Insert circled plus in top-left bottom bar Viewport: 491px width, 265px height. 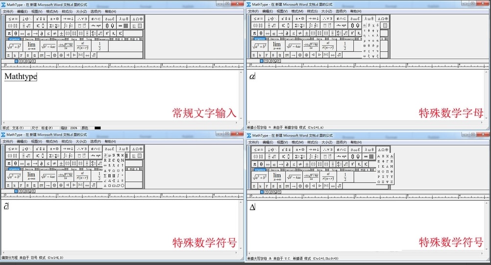pyautogui.click(x=61, y=55)
